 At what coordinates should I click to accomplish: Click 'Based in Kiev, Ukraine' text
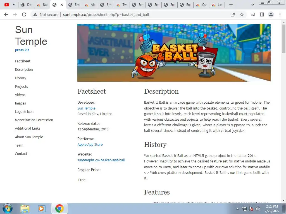95,114
